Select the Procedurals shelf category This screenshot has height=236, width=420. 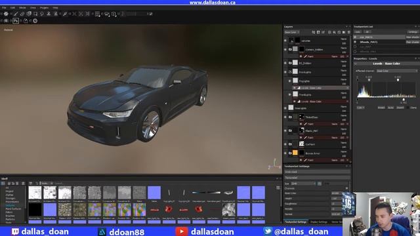(12, 202)
